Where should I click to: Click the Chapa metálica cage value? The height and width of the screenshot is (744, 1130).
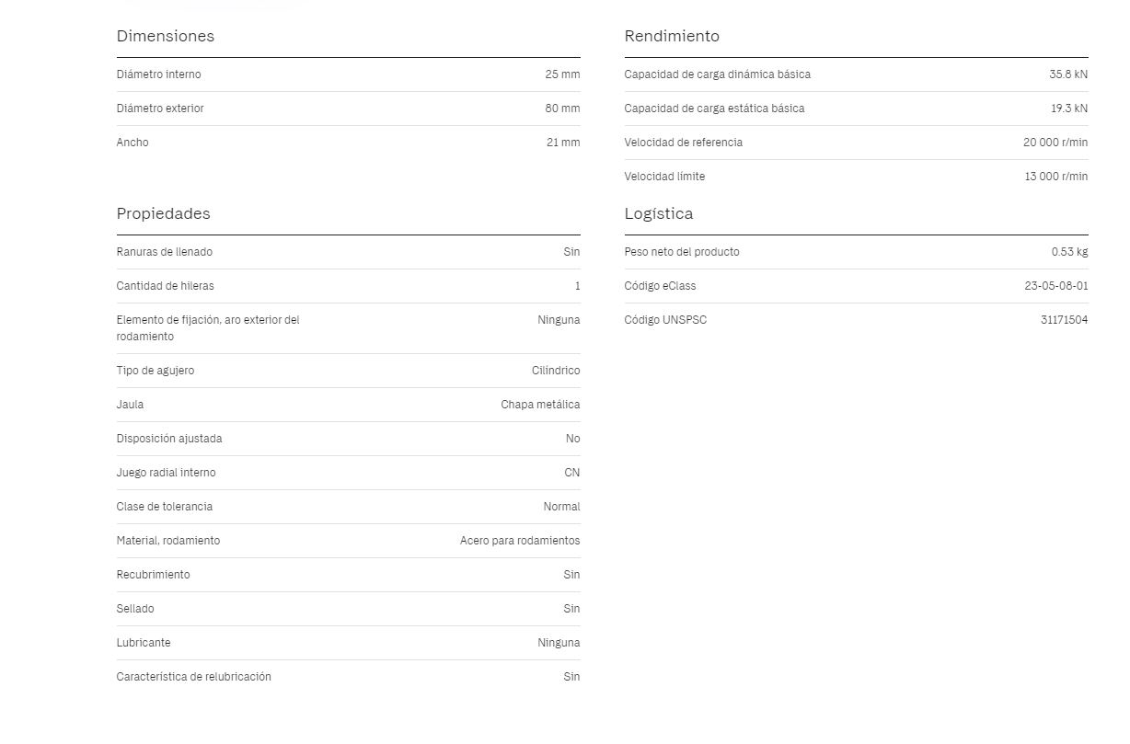tap(540, 405)
